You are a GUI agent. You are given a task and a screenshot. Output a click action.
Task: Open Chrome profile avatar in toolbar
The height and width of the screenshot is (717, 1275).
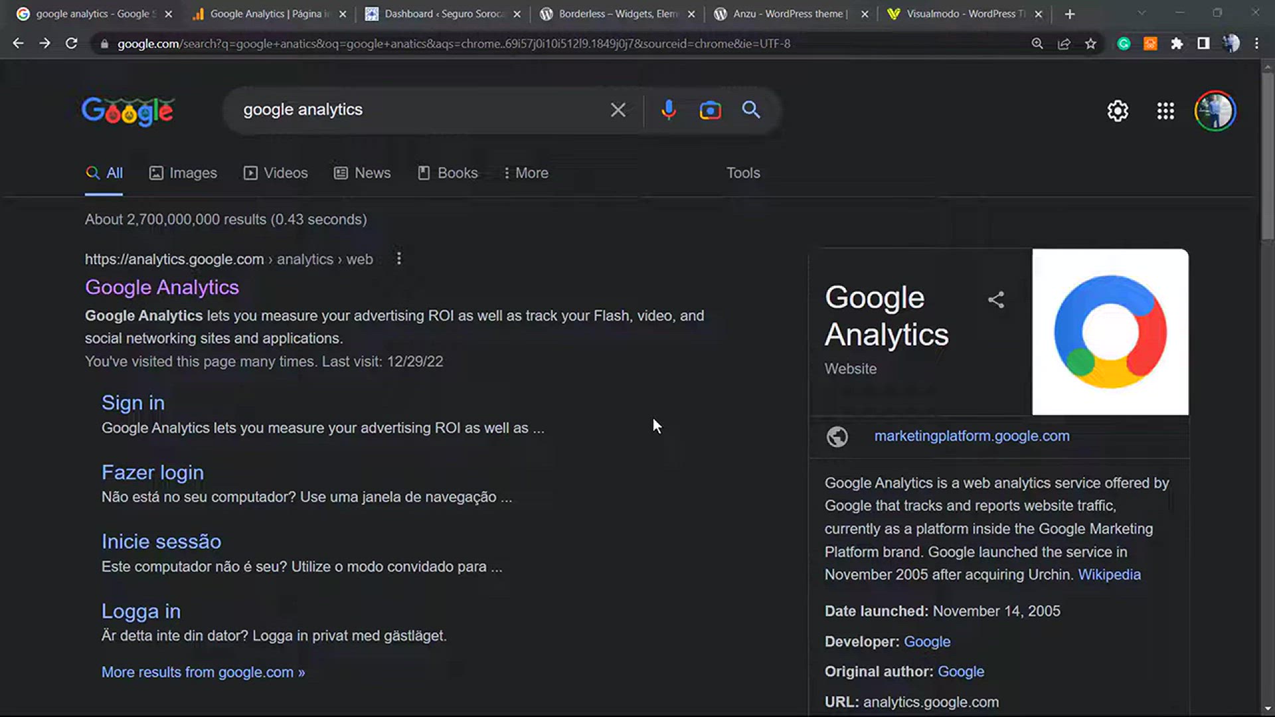[x=1231, y=43]
